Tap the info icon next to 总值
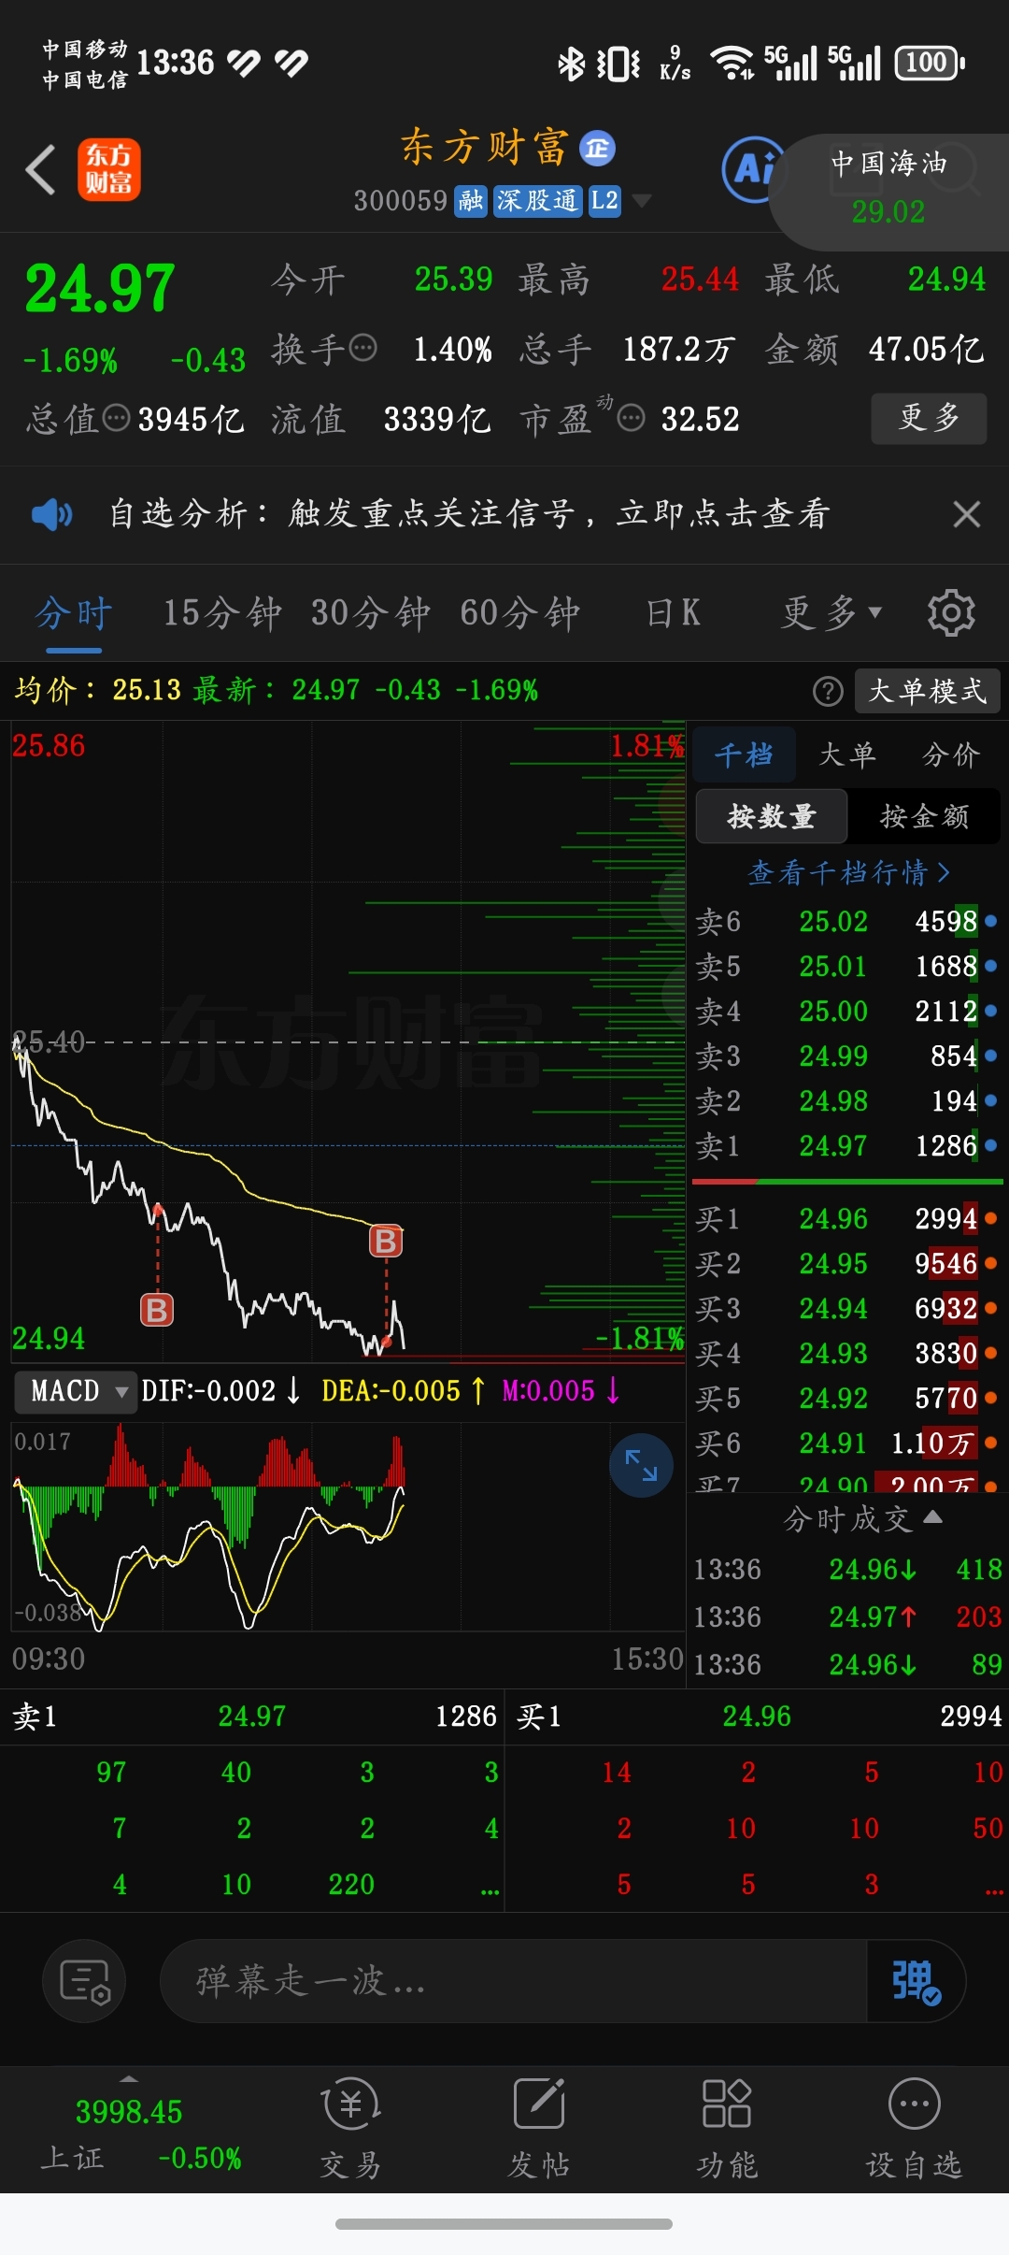1009x2255 pixels. click(x=116, y=418)
